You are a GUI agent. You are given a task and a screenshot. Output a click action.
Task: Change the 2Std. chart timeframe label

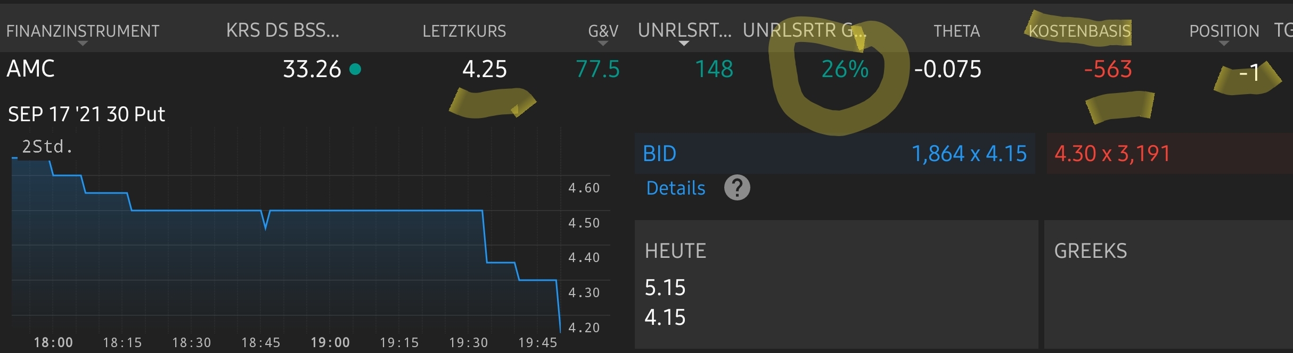pos(47,146)
